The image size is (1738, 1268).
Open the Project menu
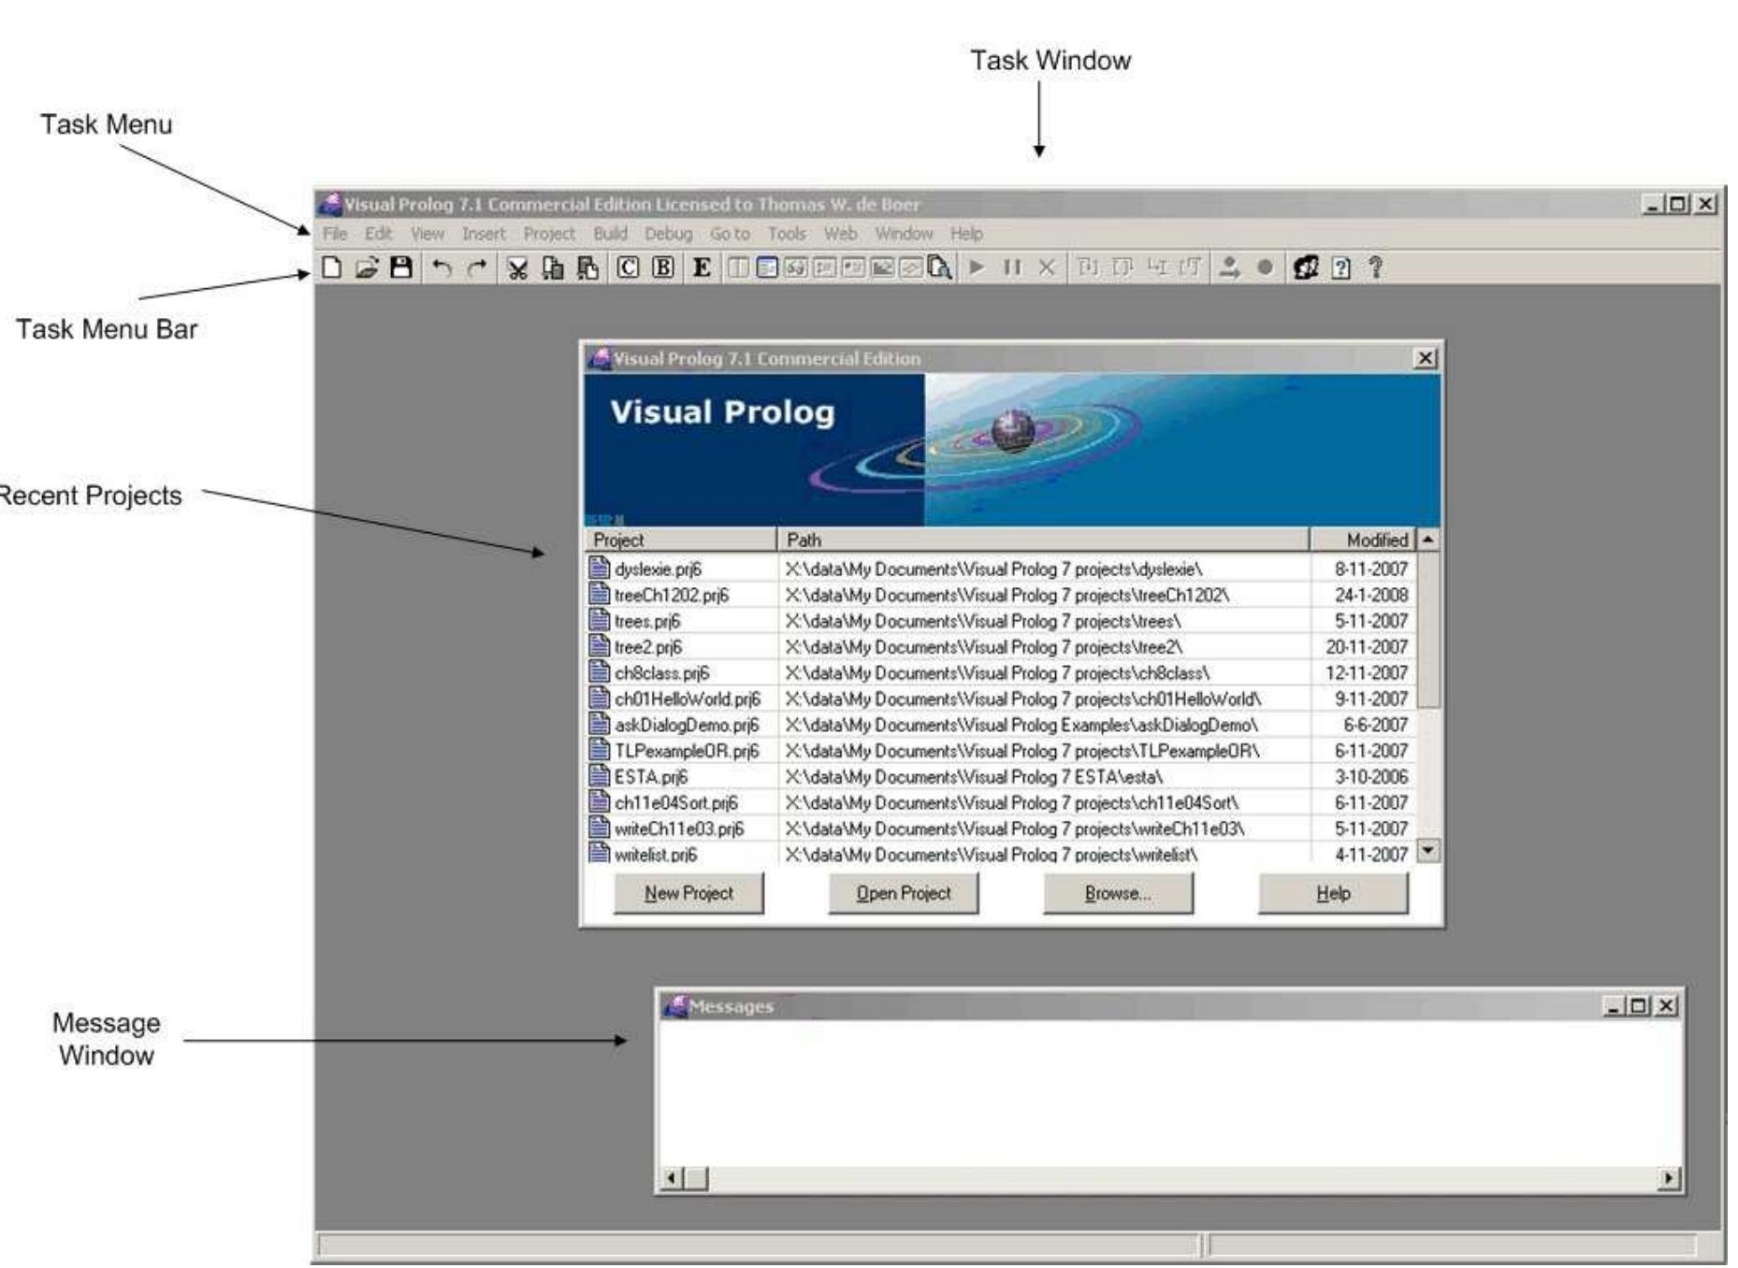coord(549,234)
